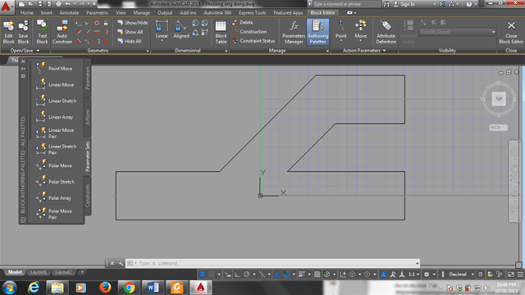The image size is (525, 295).
Task: Open Google Chrome from taskbar
Action: (129, 288)
